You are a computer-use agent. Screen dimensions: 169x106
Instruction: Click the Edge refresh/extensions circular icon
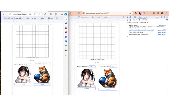pyautogui.click(x=45, y=14)
